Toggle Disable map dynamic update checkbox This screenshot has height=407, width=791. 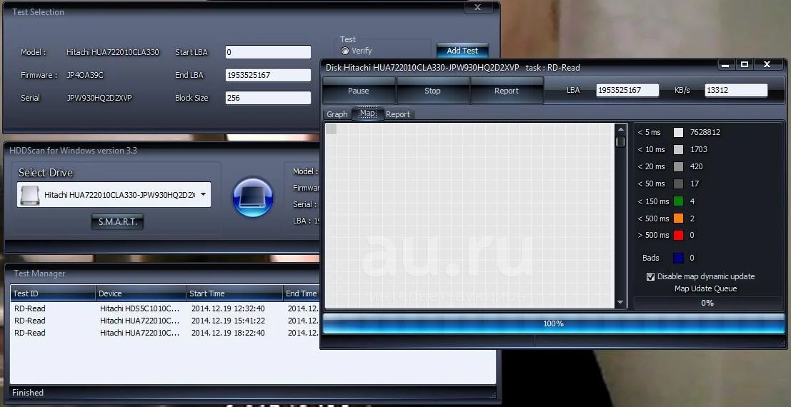[x=651, y=276]
